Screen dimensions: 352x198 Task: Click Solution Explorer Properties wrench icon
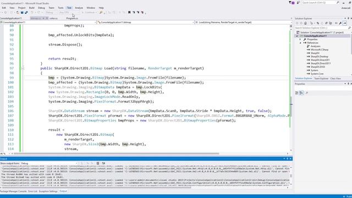(x=340, y=23)
